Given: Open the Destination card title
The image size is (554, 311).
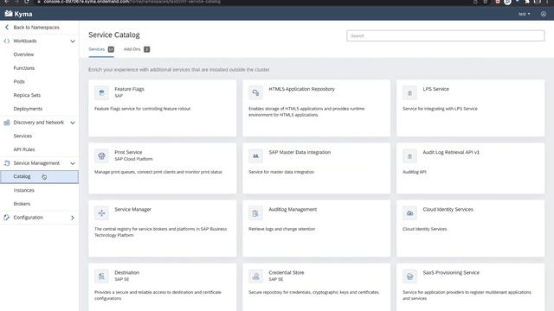Looking at the screenshot, I should tap(127, 272).
